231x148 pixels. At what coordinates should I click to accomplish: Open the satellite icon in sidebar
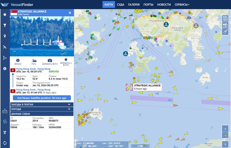5,47
